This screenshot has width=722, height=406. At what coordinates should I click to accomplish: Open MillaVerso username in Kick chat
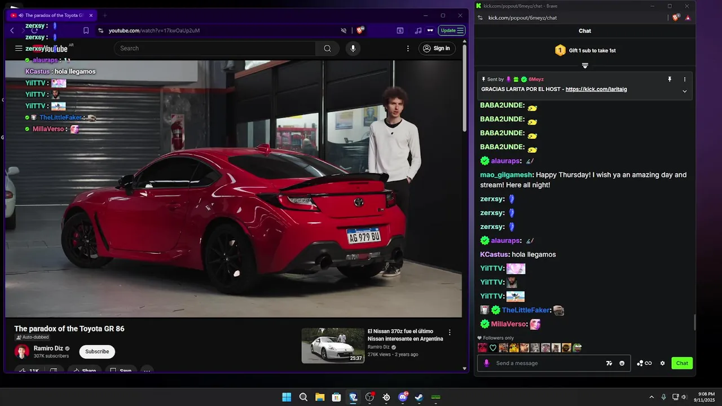point(509,324)
